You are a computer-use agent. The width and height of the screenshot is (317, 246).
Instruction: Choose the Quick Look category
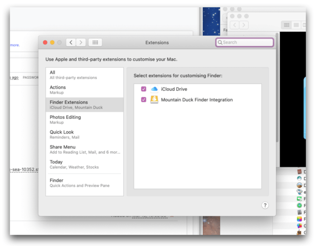tap(85, 134)
